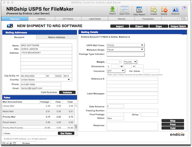
Task: Select the Priority Mail rate row
Action: click(38, 117)
